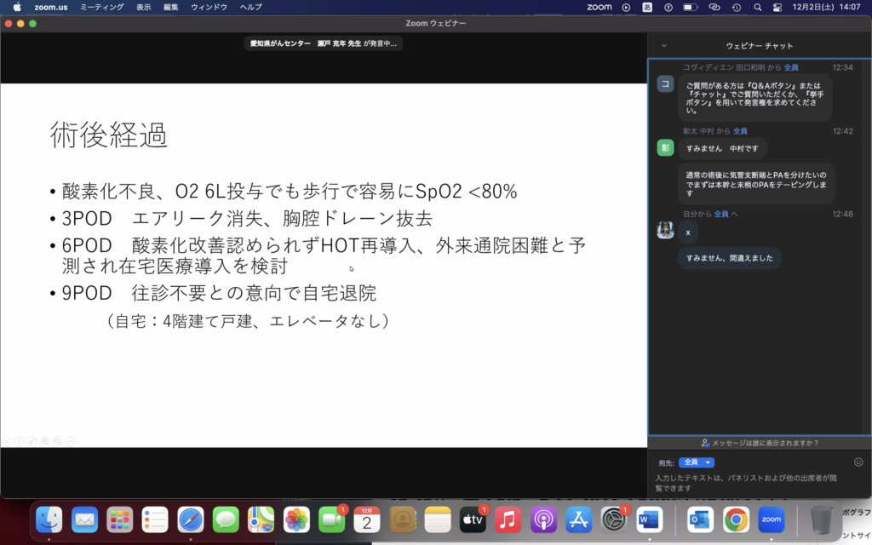Screen dimensions: 872x545
Task: Click the Zoom status icon in menu bar
Action: (599, 7)
